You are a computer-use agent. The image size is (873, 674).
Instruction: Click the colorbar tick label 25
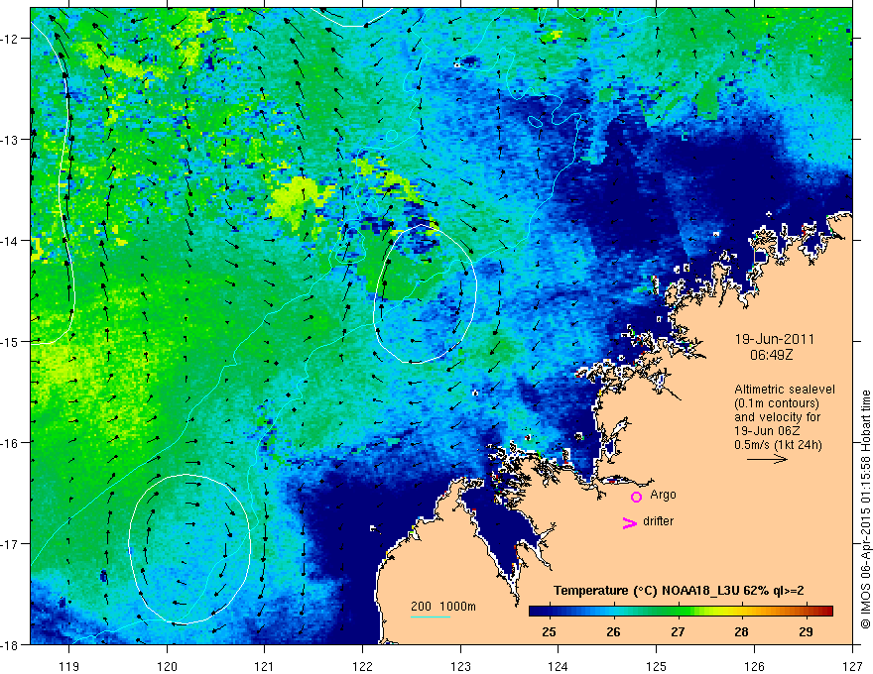pos(549,631)
